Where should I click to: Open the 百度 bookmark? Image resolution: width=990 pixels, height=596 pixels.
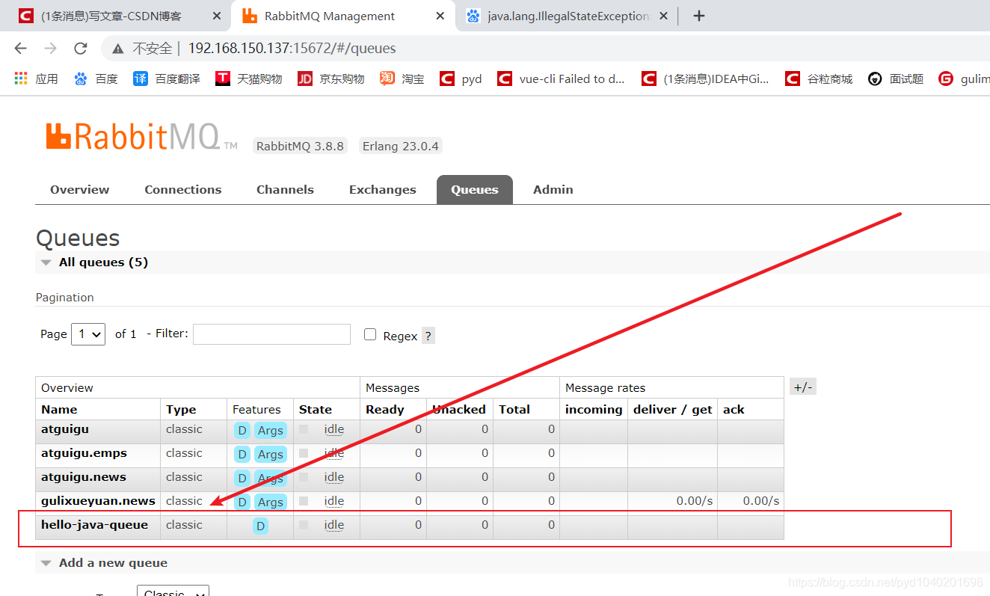click(96, 79)
